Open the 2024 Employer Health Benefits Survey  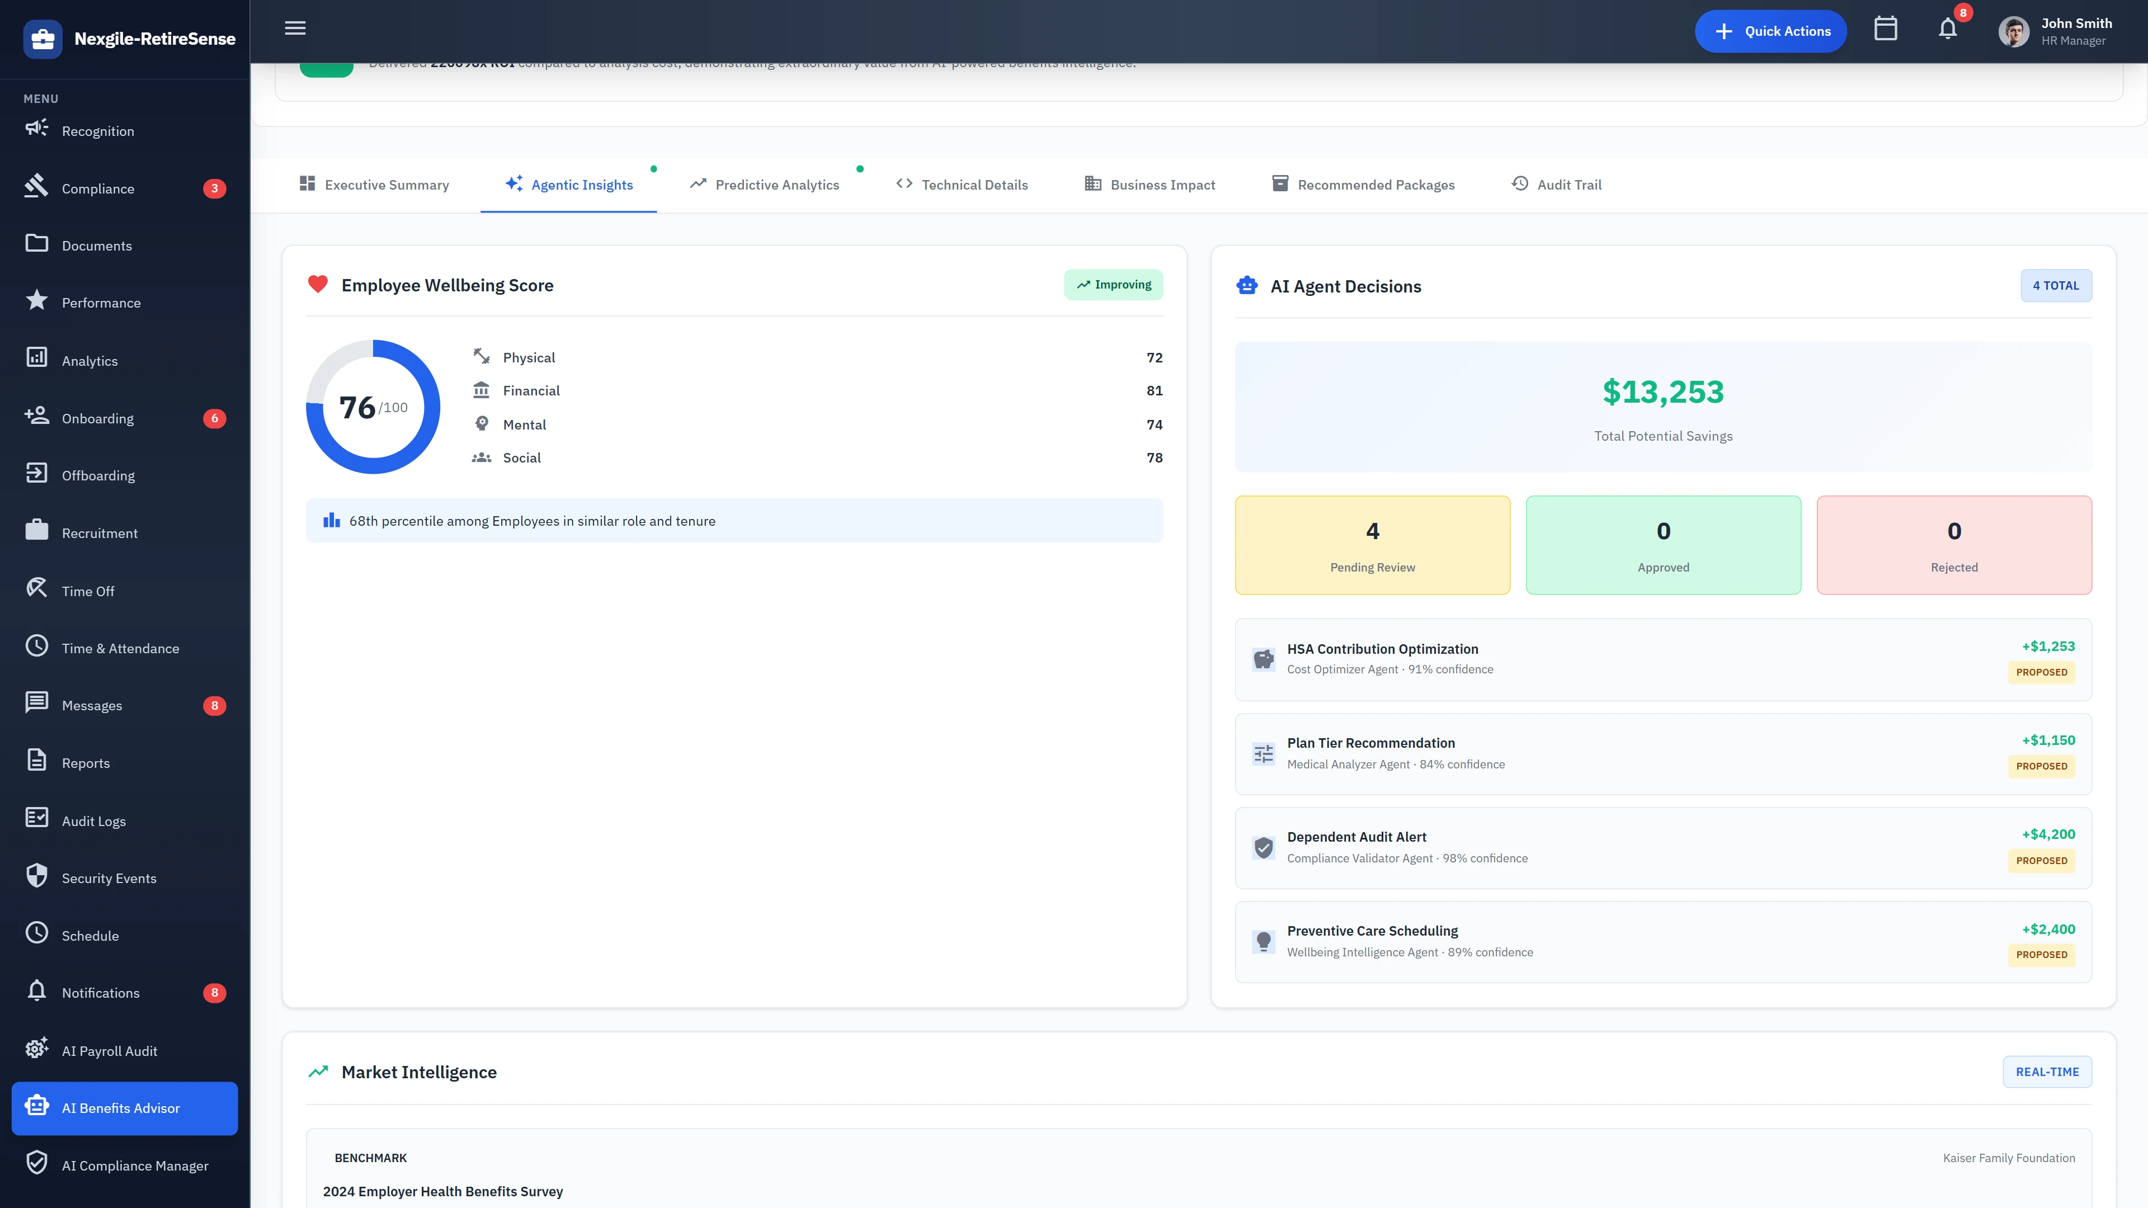tap(443, 1191)
